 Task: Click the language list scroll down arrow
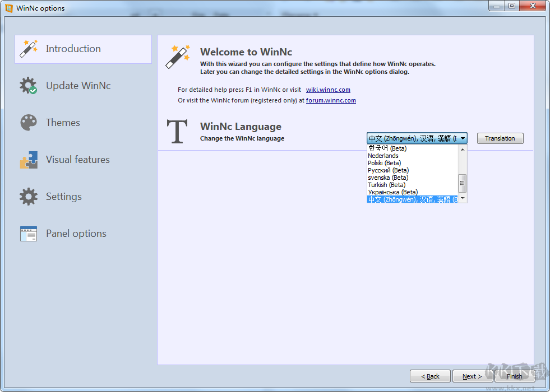coord(463,198)
